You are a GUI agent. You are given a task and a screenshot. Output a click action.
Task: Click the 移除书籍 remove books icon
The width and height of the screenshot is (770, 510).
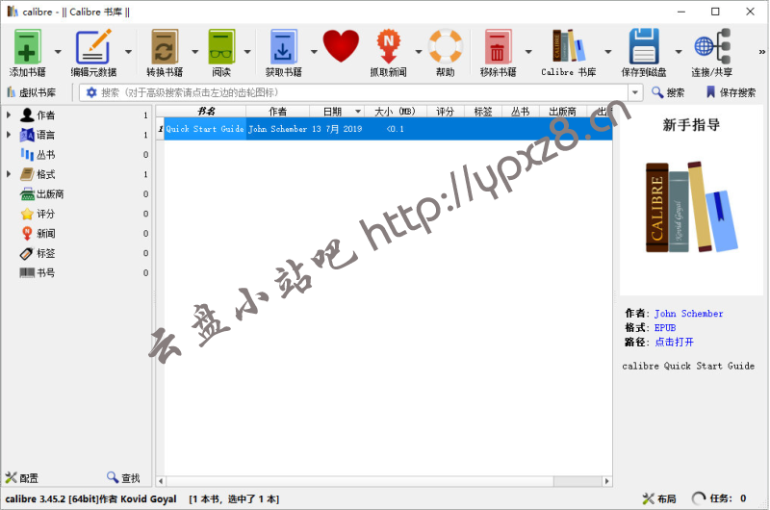tap(498, 46)
